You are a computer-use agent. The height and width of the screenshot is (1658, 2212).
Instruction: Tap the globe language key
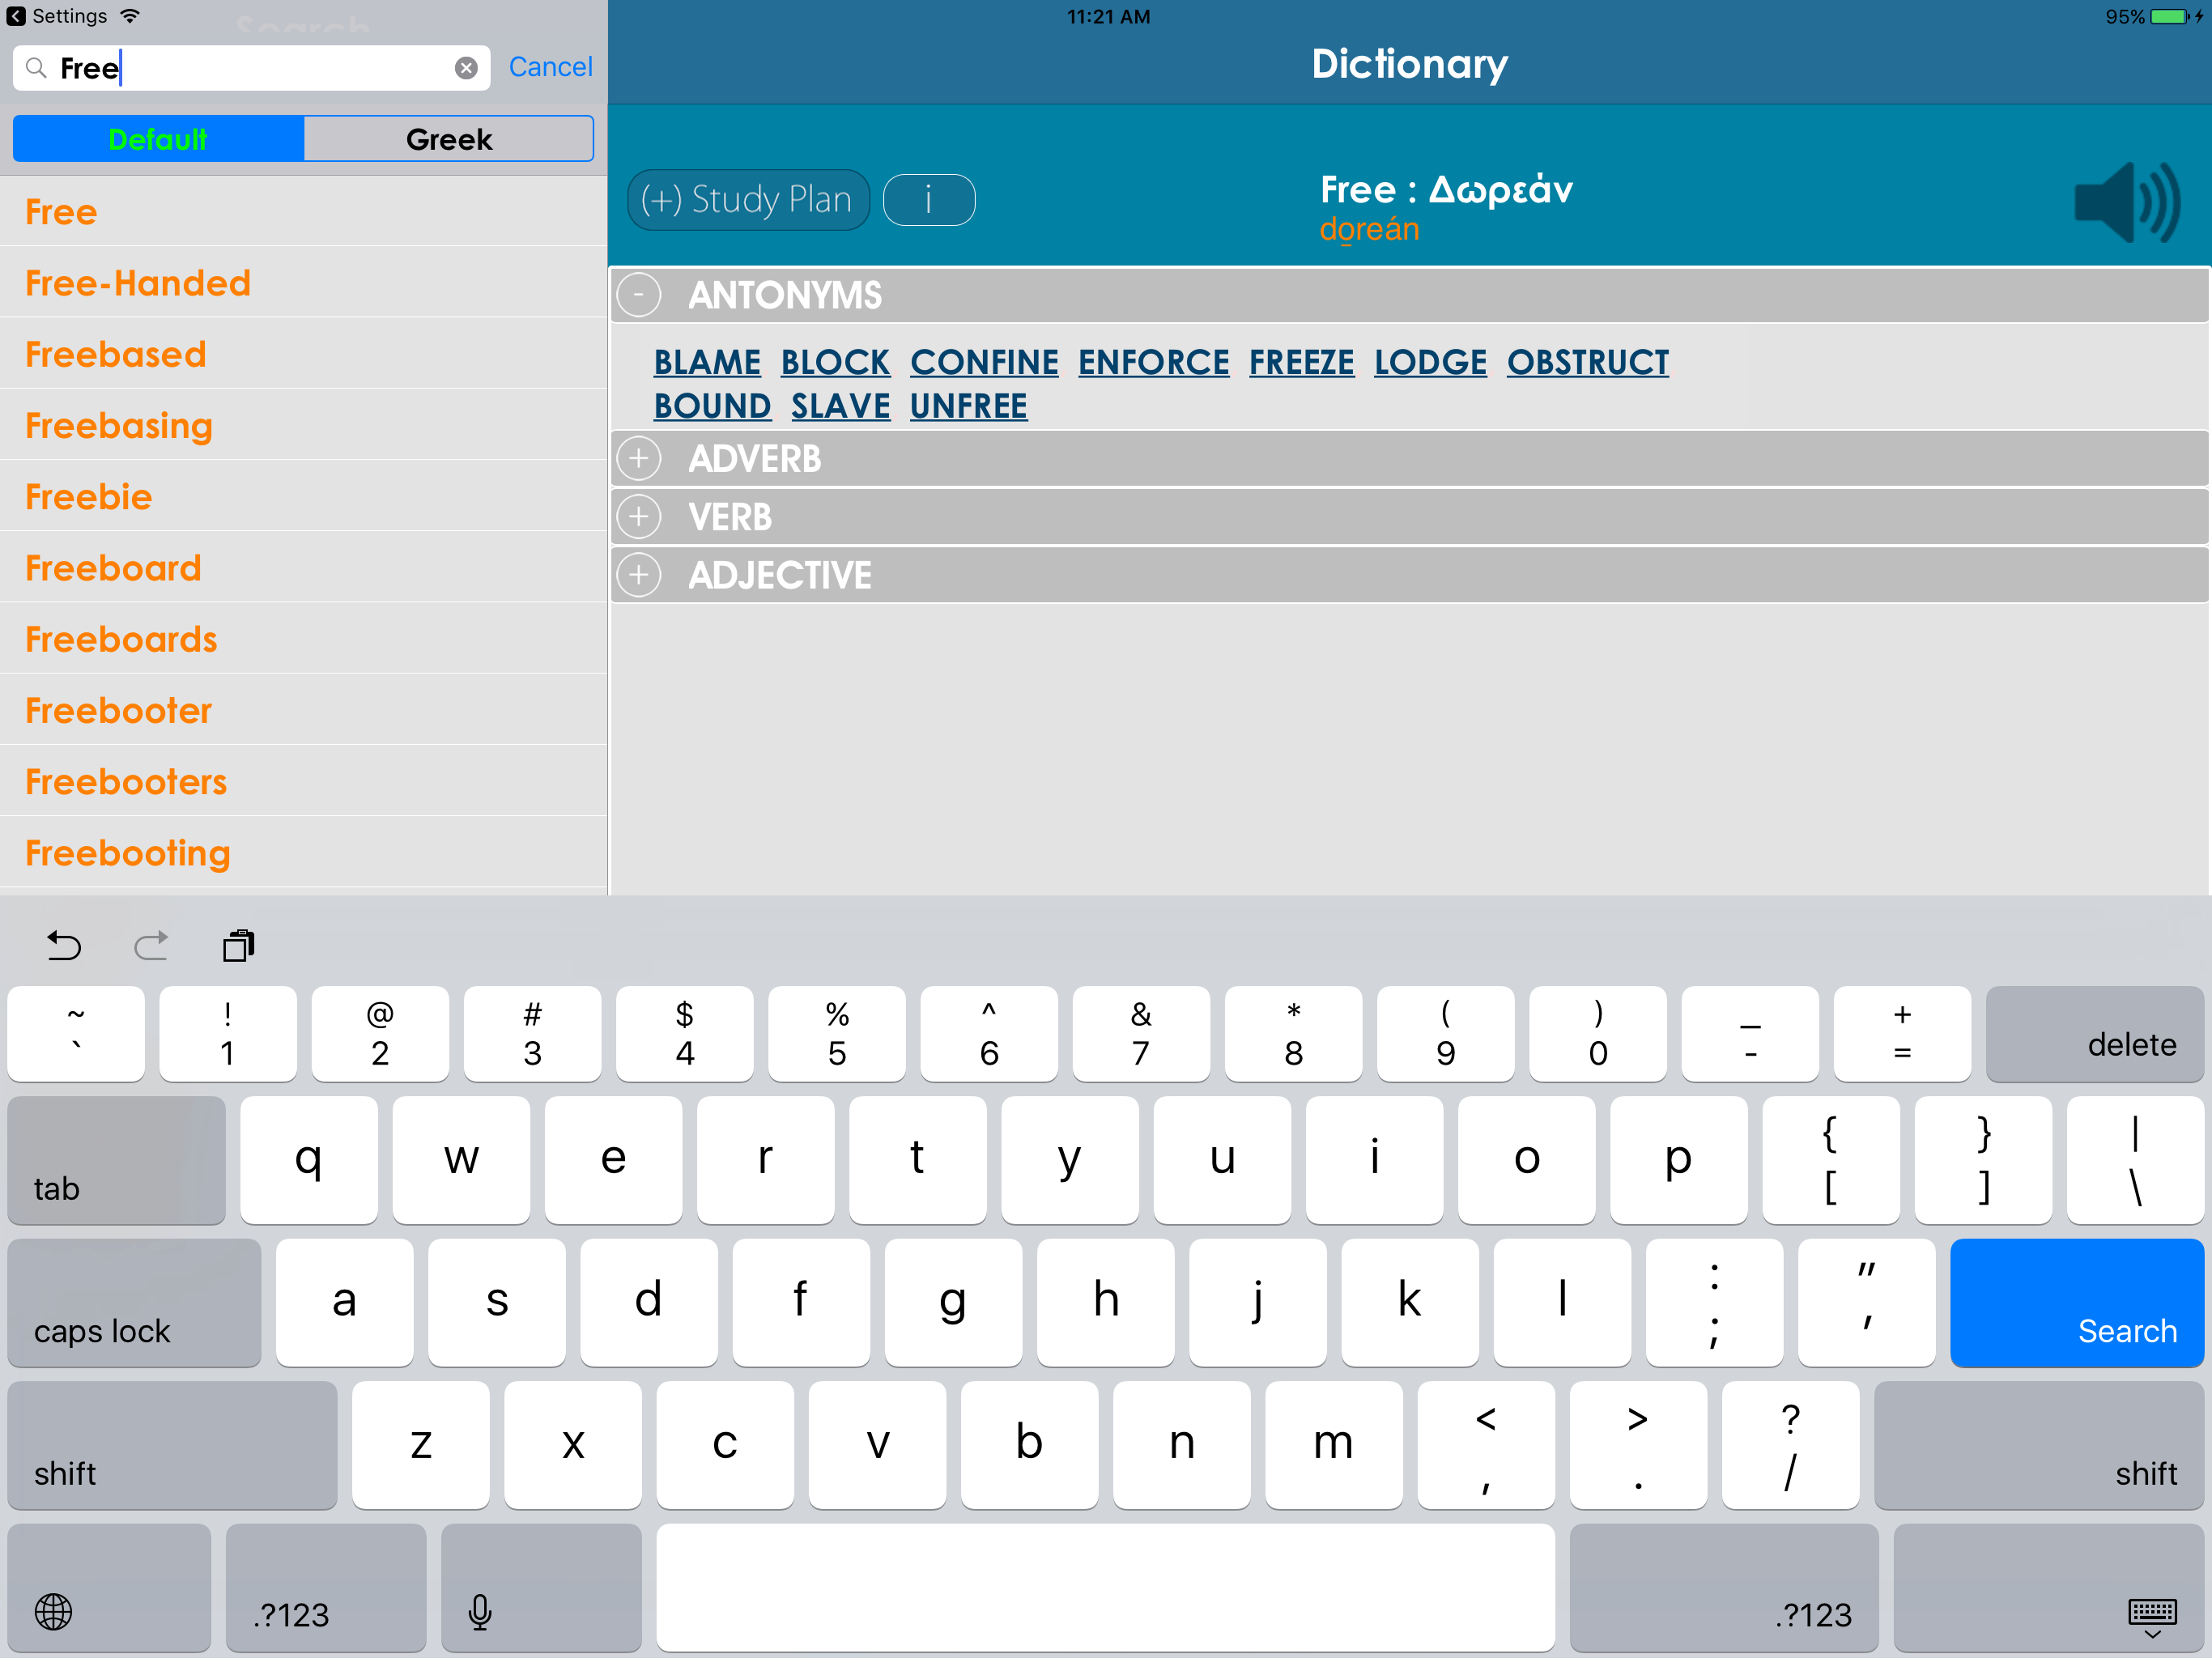pyautogui.click(x=54, y=1611)
